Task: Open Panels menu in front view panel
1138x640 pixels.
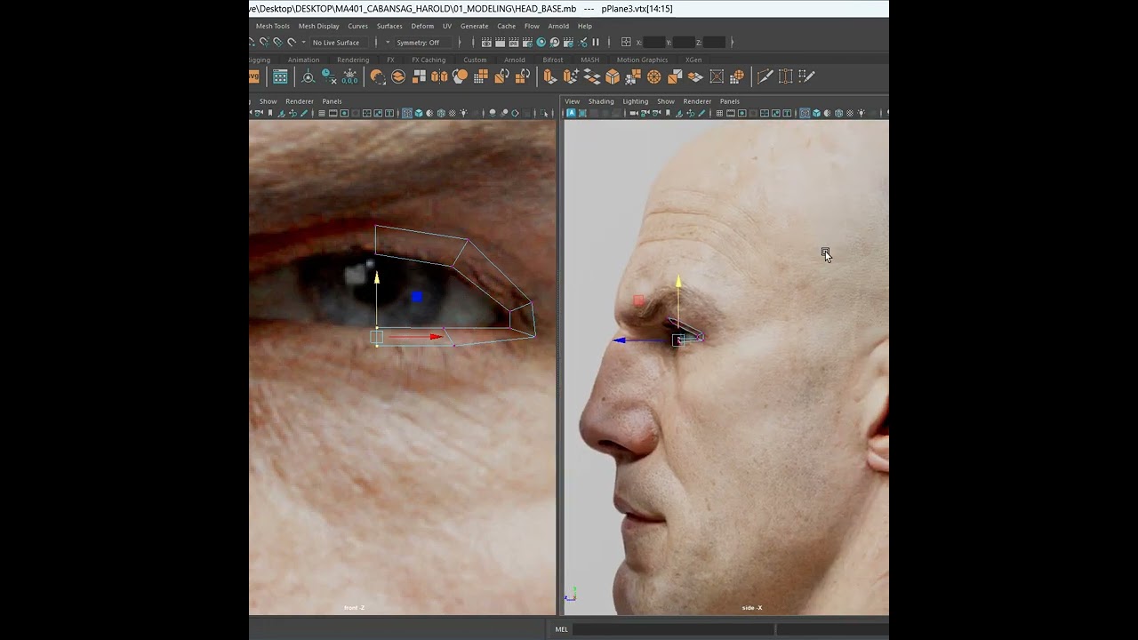Action: 332,101
